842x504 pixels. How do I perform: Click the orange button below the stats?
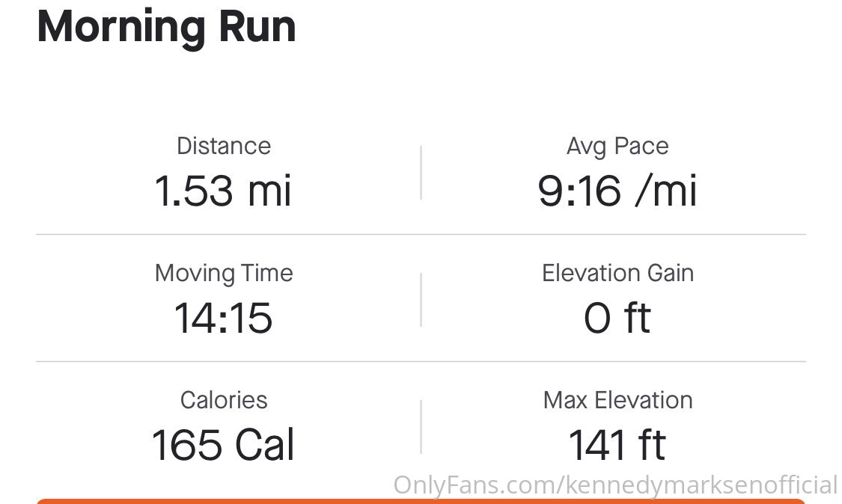point(421,501)
